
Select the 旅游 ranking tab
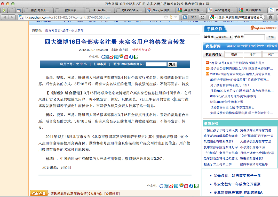234,54
